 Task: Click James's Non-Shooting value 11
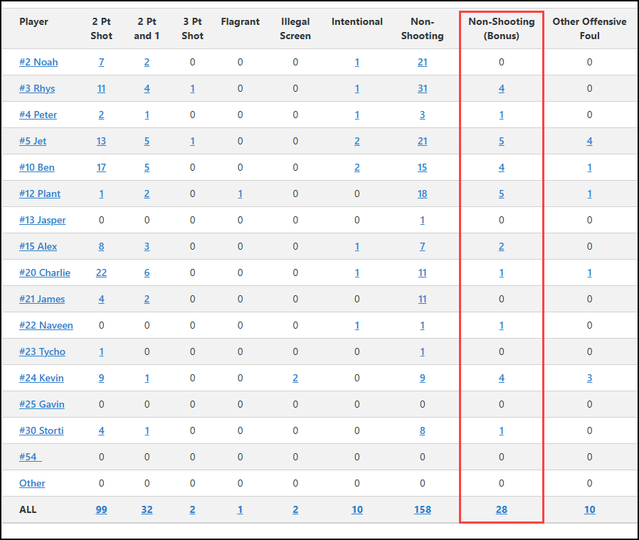422,299
